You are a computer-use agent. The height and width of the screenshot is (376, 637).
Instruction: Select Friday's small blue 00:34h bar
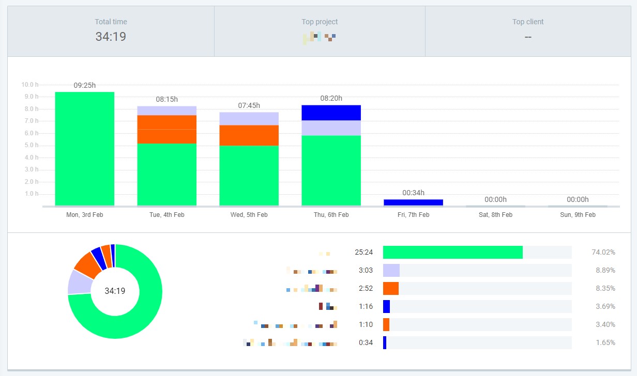coord(413,202)
